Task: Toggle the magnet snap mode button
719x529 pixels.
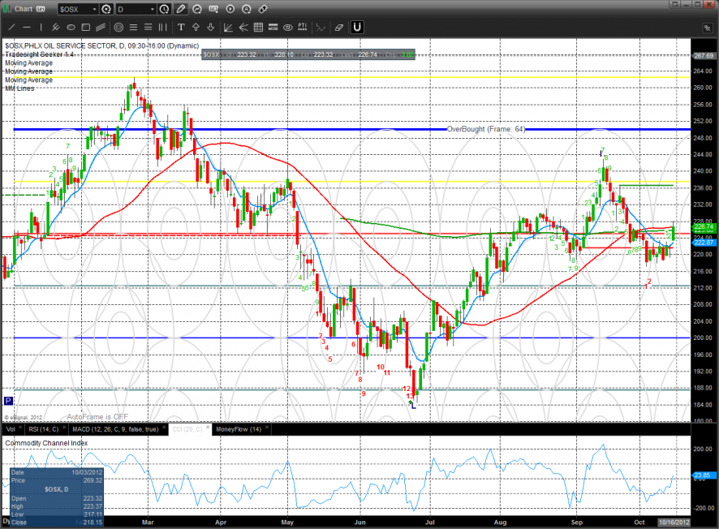Action: tap(357, 27)
